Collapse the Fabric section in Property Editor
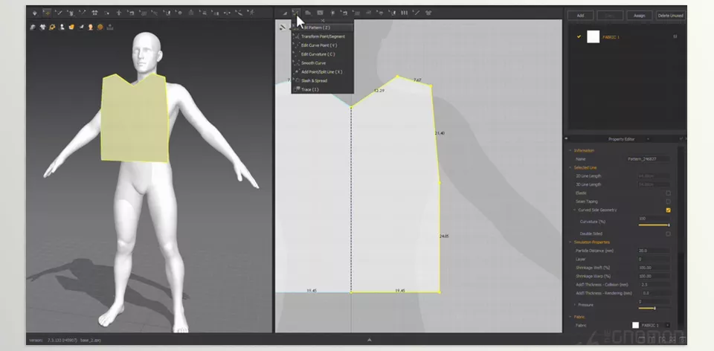Screen dimensions: 714x351 (x=570, y=316)
